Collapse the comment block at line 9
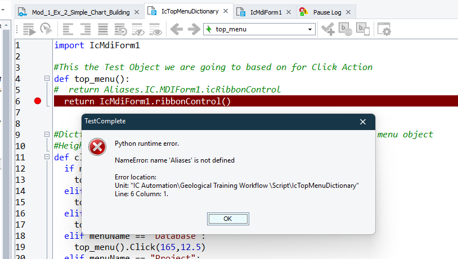Screen dimensions: 458x259 coord(47,134)
